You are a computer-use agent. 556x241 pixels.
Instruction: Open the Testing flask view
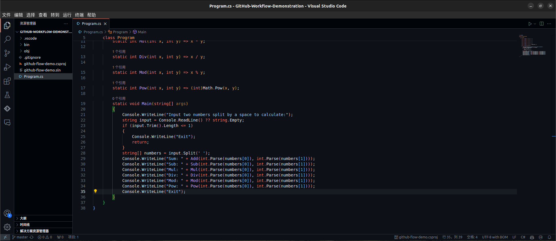(x=7, y=95)
